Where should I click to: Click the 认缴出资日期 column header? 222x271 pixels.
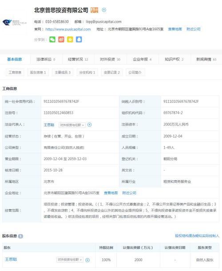point(175,247)
